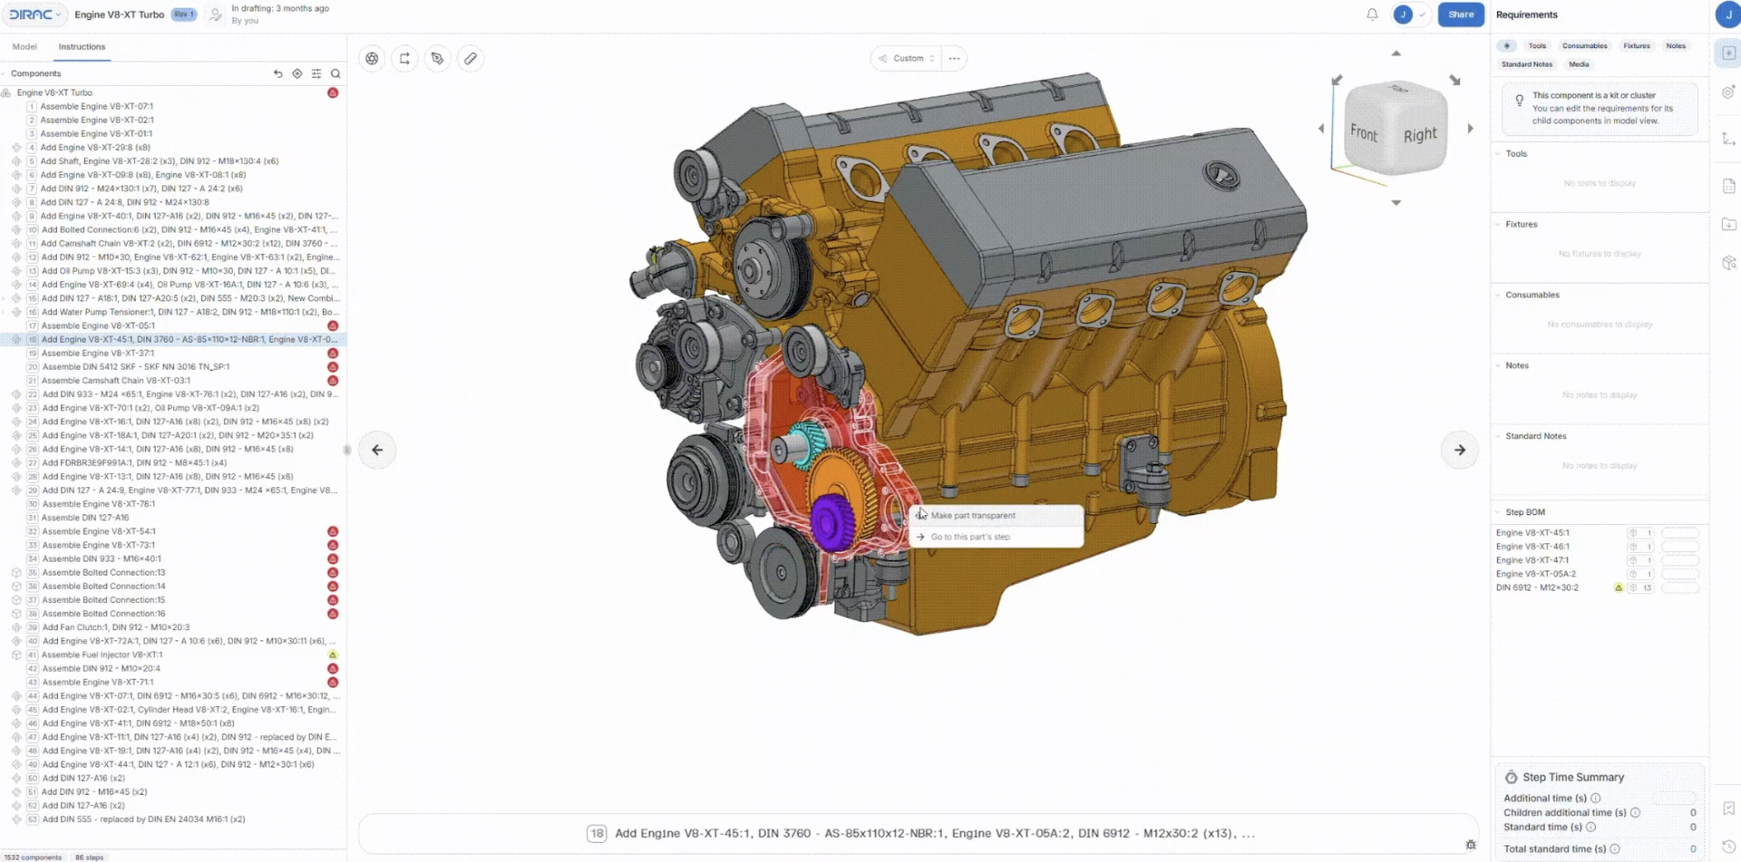The height and width of the screenshot is (862, 1741).
Task: Choose Go to this part's step
Action: click(x=997, y=537)
